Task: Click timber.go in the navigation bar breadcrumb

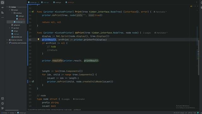Action: (22, 113)
